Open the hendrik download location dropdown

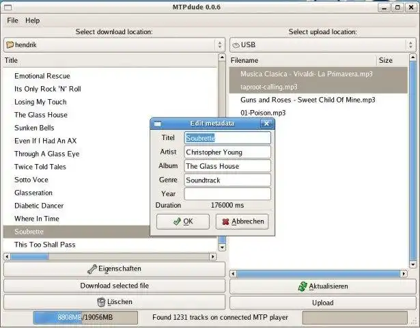114,44
